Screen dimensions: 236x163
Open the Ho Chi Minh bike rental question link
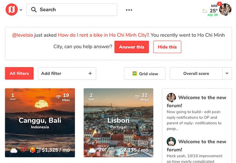click(103, 35)
